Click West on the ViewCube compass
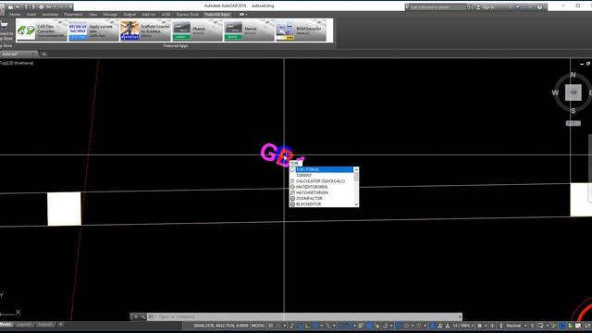 point(555,92)
